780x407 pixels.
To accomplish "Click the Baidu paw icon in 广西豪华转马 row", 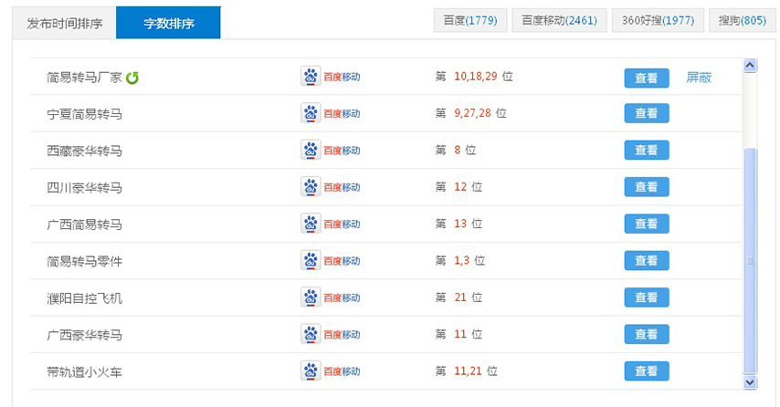I will tap(311, 334).
